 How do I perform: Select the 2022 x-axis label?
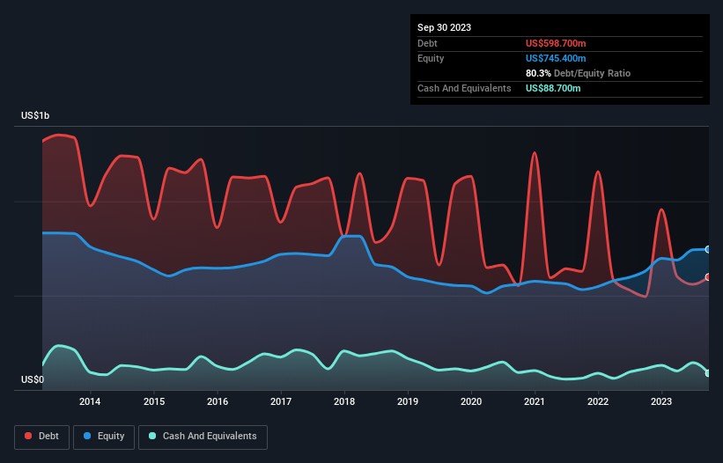click(x=598, y=401)
